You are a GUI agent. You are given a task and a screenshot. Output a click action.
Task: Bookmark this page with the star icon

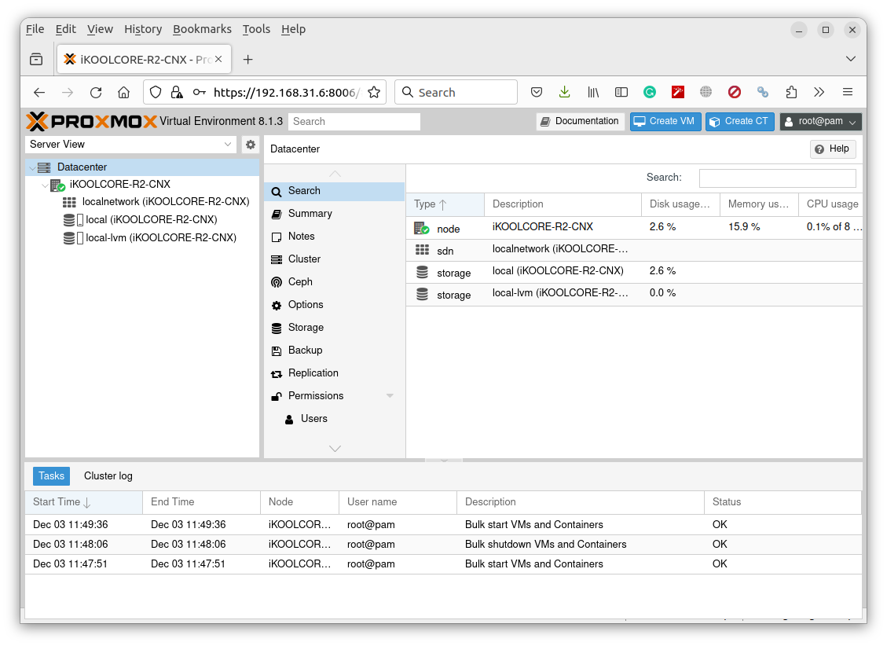[374, 92]
